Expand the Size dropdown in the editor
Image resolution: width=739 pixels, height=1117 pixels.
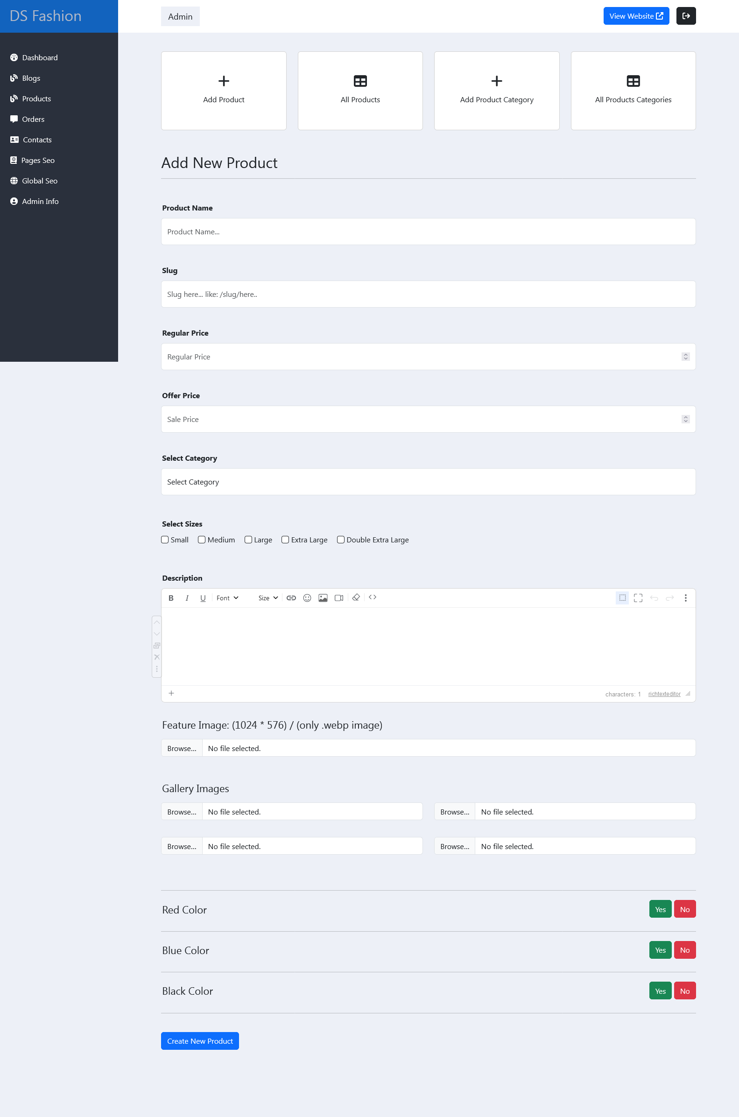267,598
